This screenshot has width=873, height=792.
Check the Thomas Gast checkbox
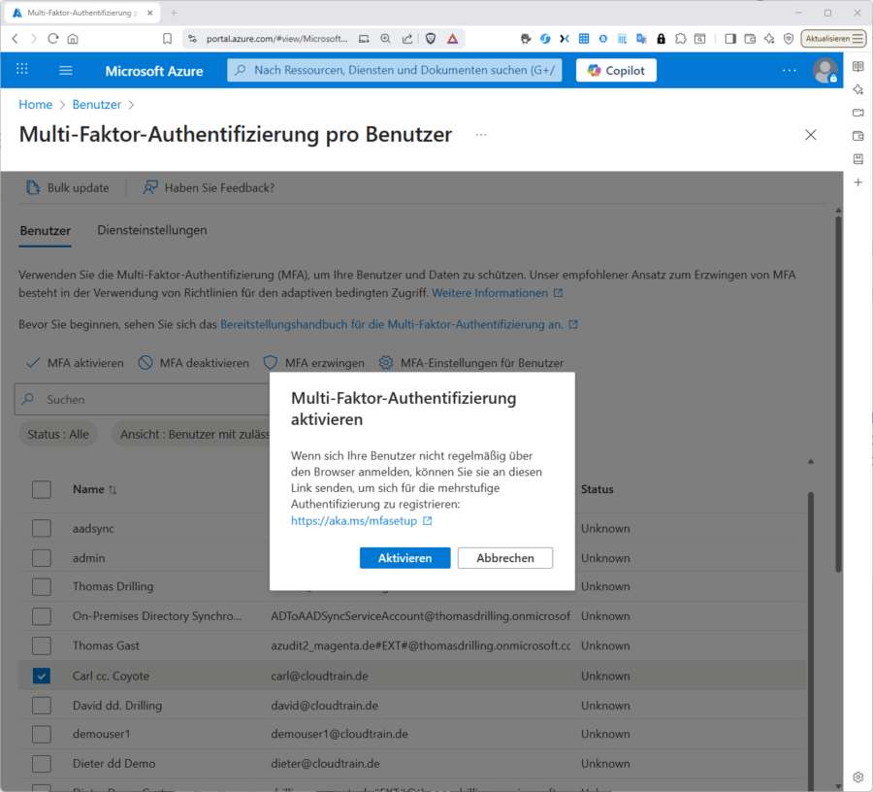42,645
